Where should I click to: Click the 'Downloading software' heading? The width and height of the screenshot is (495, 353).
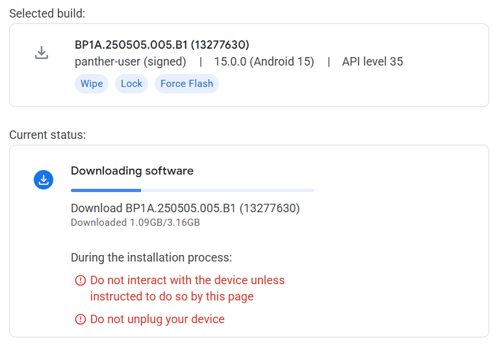(132, 171)
